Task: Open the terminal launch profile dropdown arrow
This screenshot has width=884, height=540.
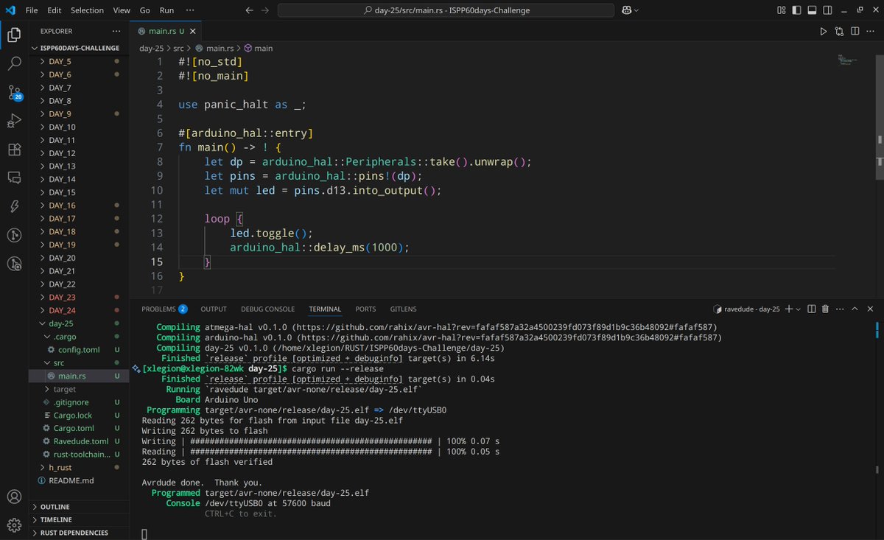Action: pyautogui.click(x=798, y=309)
